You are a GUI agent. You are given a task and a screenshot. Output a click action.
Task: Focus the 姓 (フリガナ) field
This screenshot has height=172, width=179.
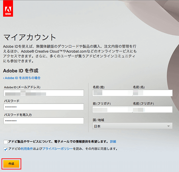click(112, 110)
